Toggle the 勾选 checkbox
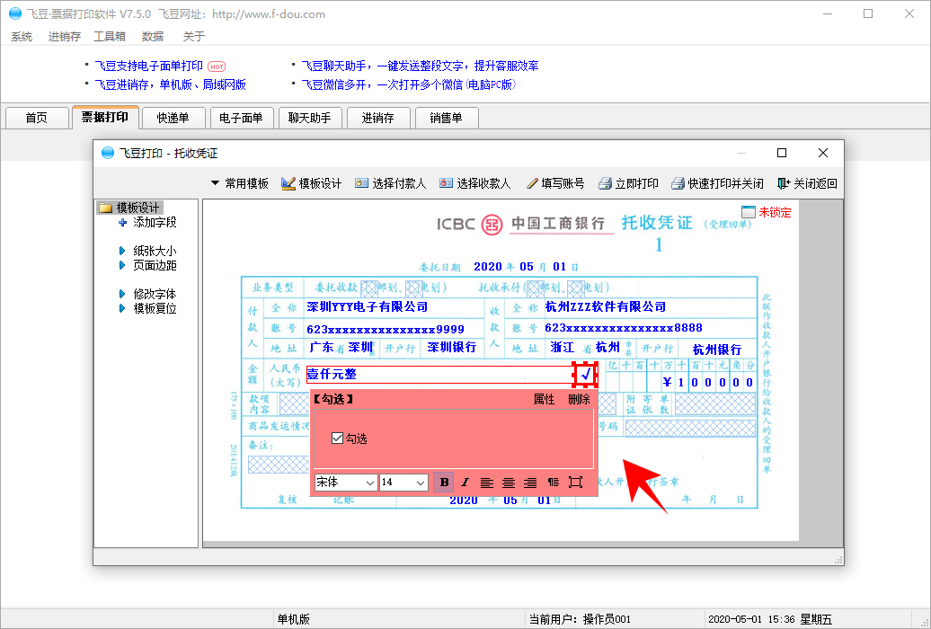Viewport: 931px width, 629px height. (337, 439)
